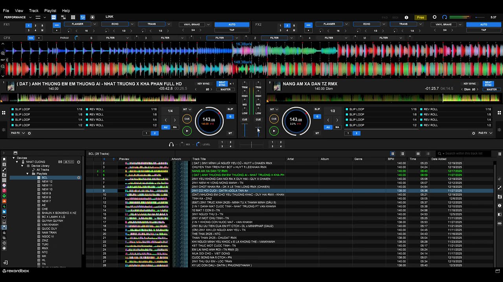This screenshot has width=503, height=282.
Task: Open the recording panel icon
Action: 92,17
